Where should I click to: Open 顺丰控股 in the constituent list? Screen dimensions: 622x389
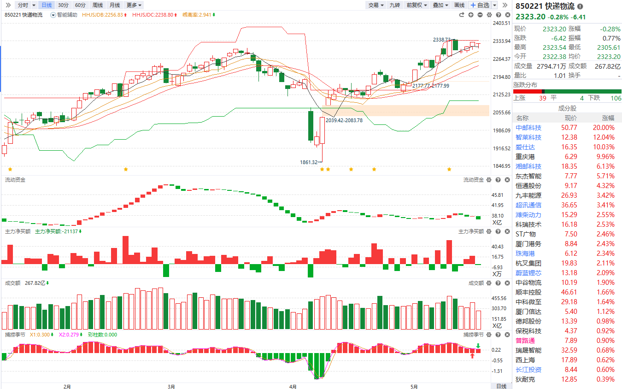pos(528,292)
